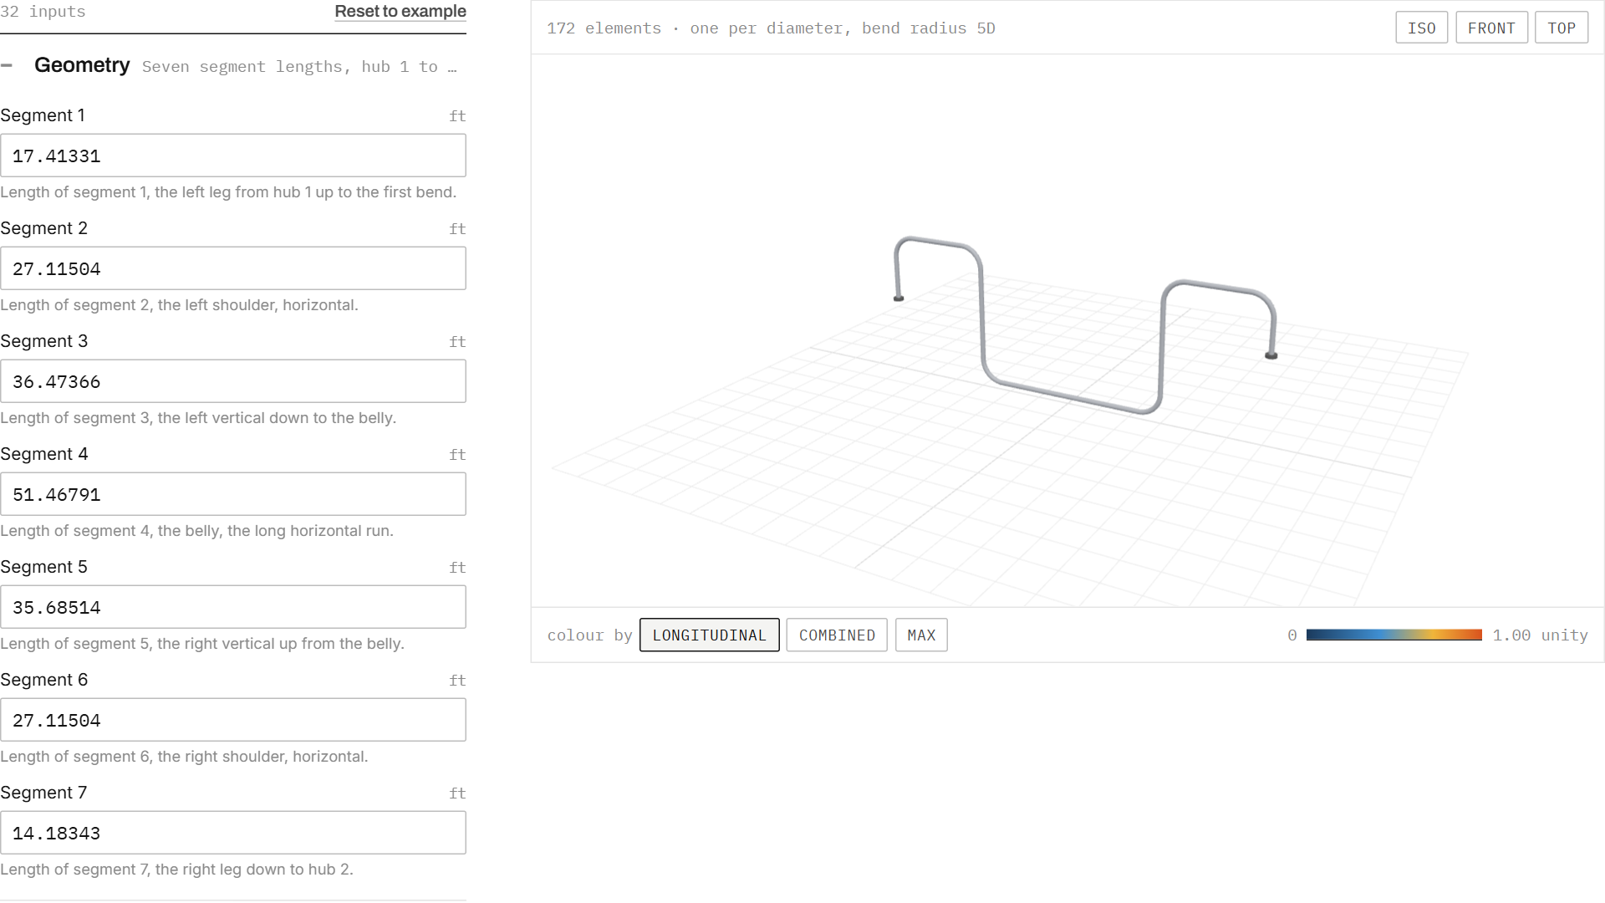
Task: Switch to FRONT view
Action: click(1491, 28)
